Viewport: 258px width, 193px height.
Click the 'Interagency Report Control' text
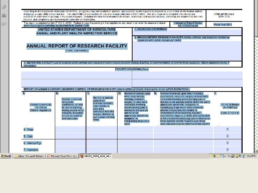pyautogui.click(x=188, y=23)
